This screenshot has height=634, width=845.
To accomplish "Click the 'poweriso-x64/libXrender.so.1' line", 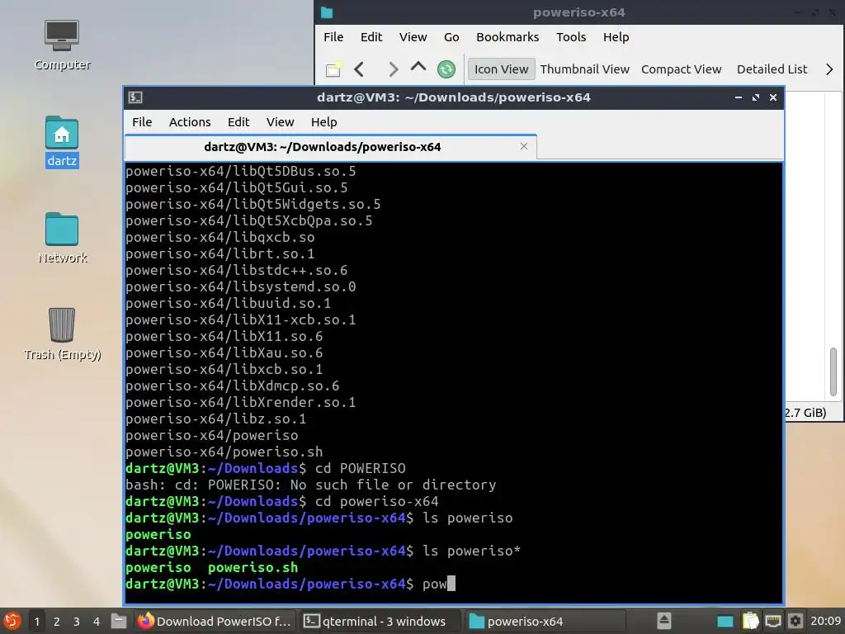I will click(240, 402).
